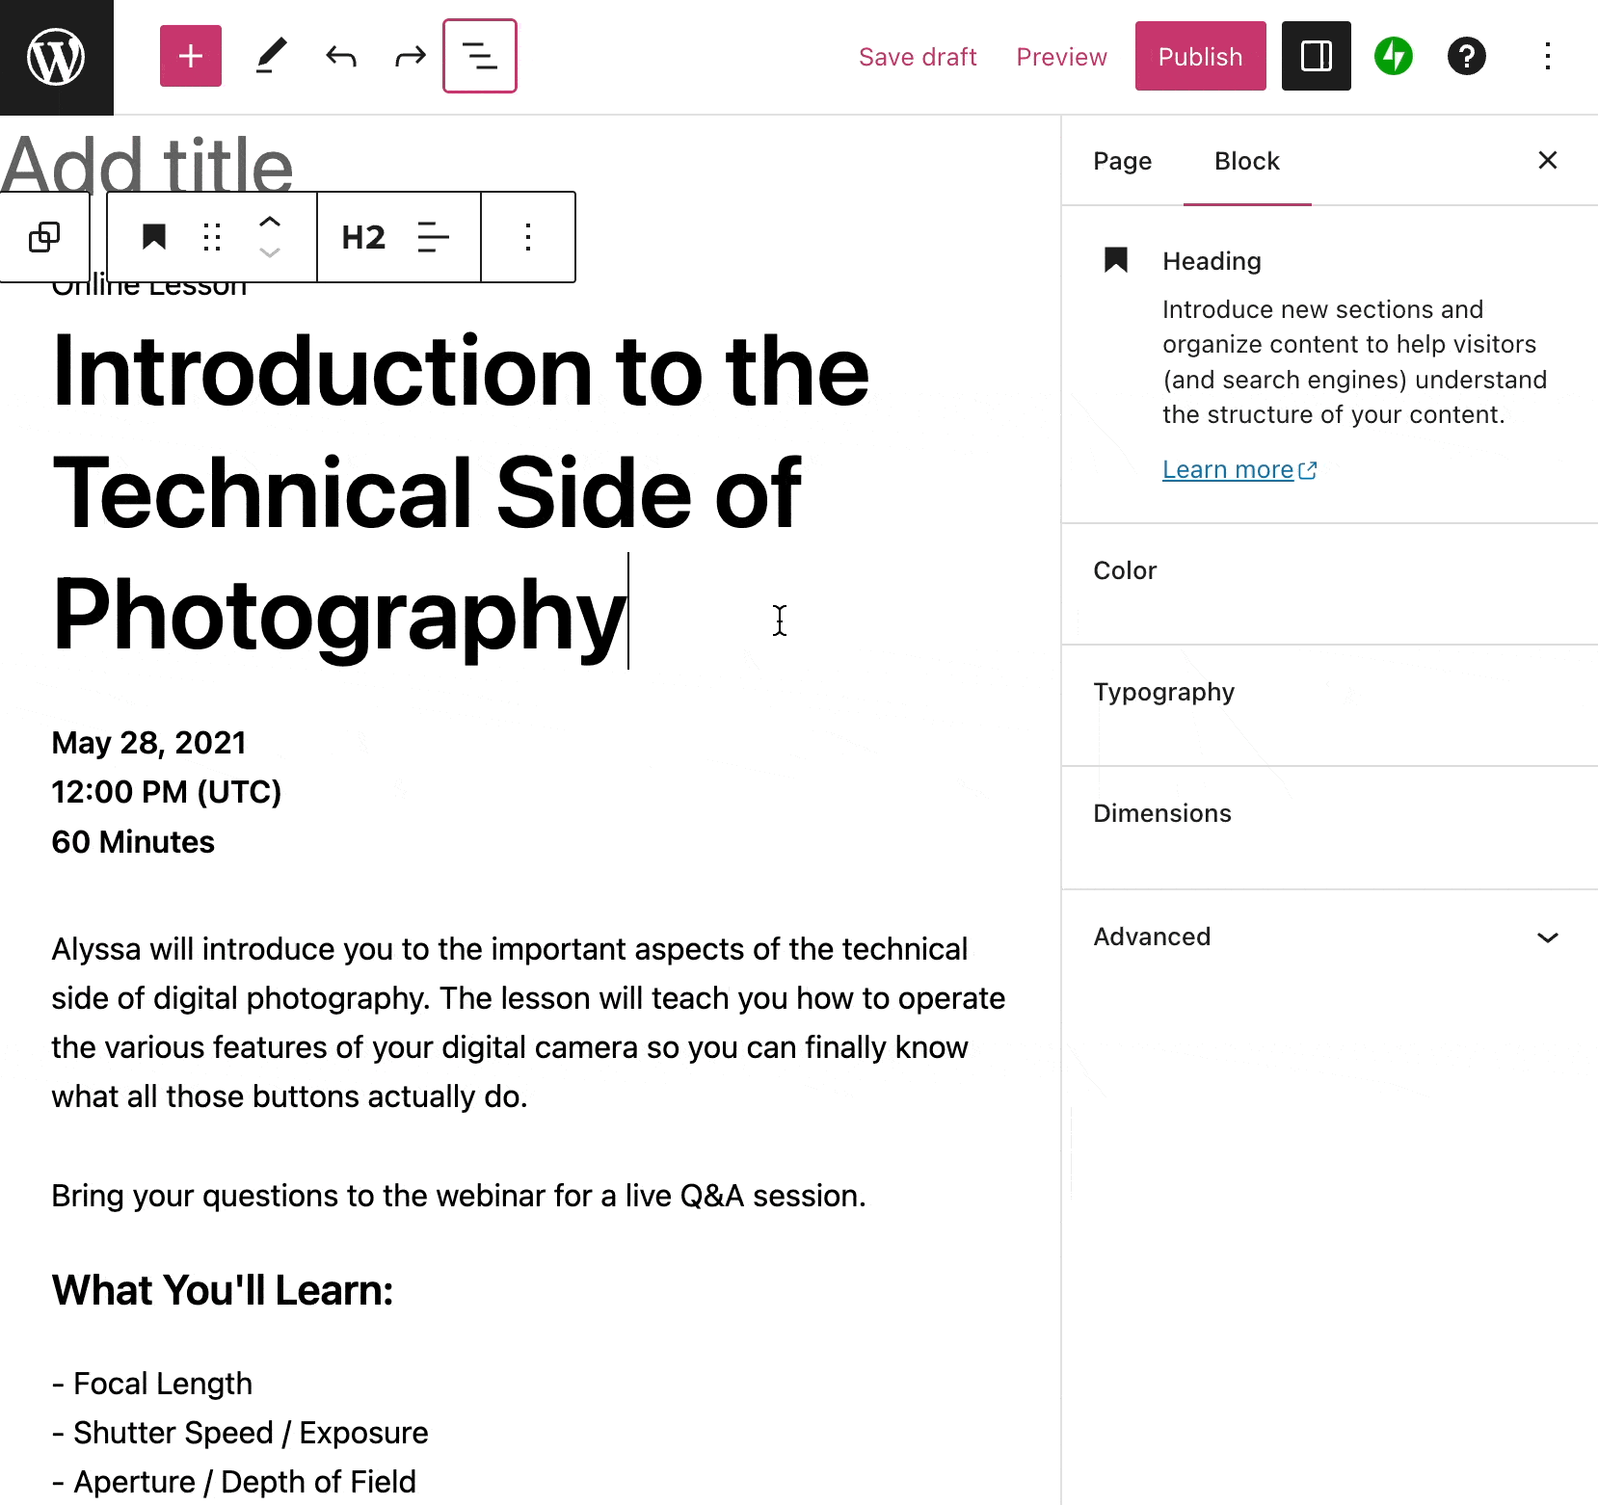Open block toolbar more options menu

[528, 237]
